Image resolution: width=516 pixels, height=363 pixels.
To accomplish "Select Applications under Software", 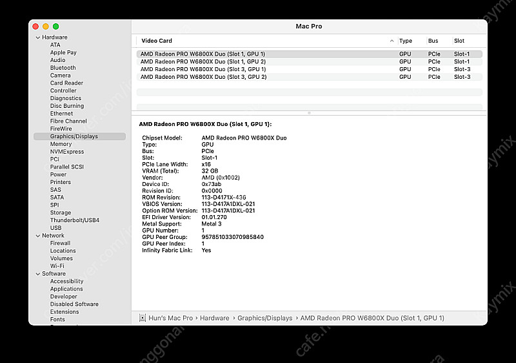I will (x=66, y=289).
